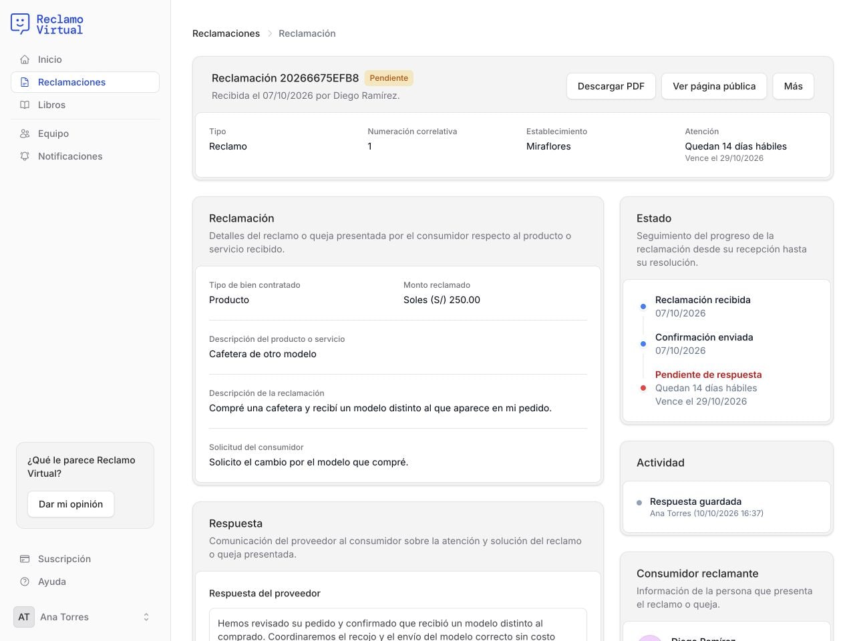Viewport: 855px width, 641px height.
Task: Click Vence el 29/10/2026 in Atención
Action: pyautogui.click(x=724, y=158)
